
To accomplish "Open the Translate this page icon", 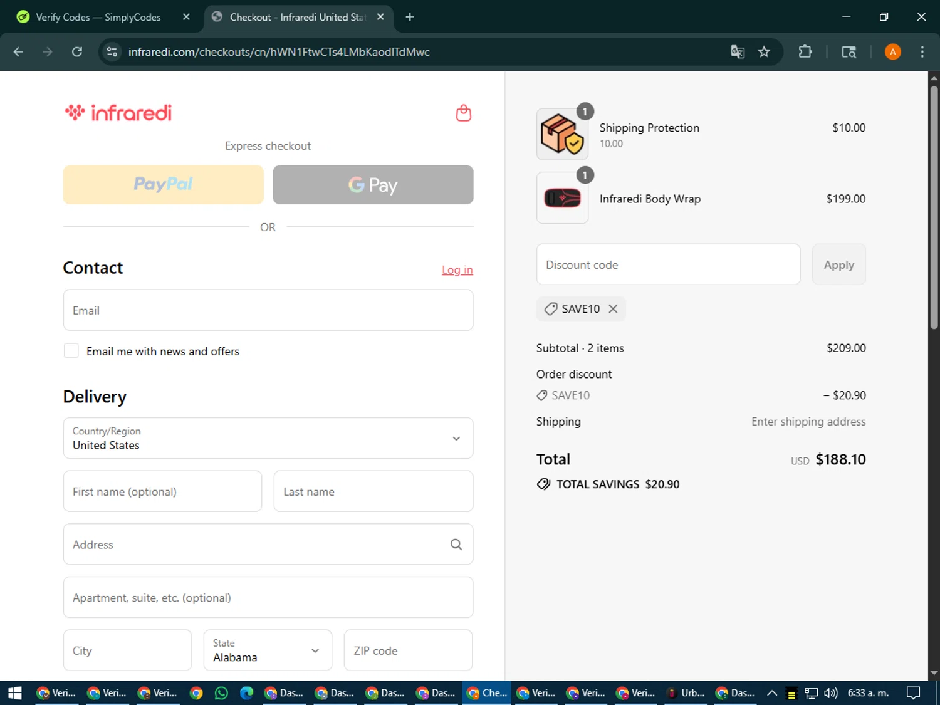I will point(738,52).
